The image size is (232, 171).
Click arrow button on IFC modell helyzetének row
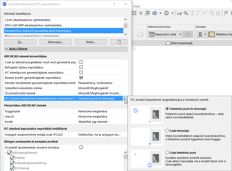(x=125, y=98)
